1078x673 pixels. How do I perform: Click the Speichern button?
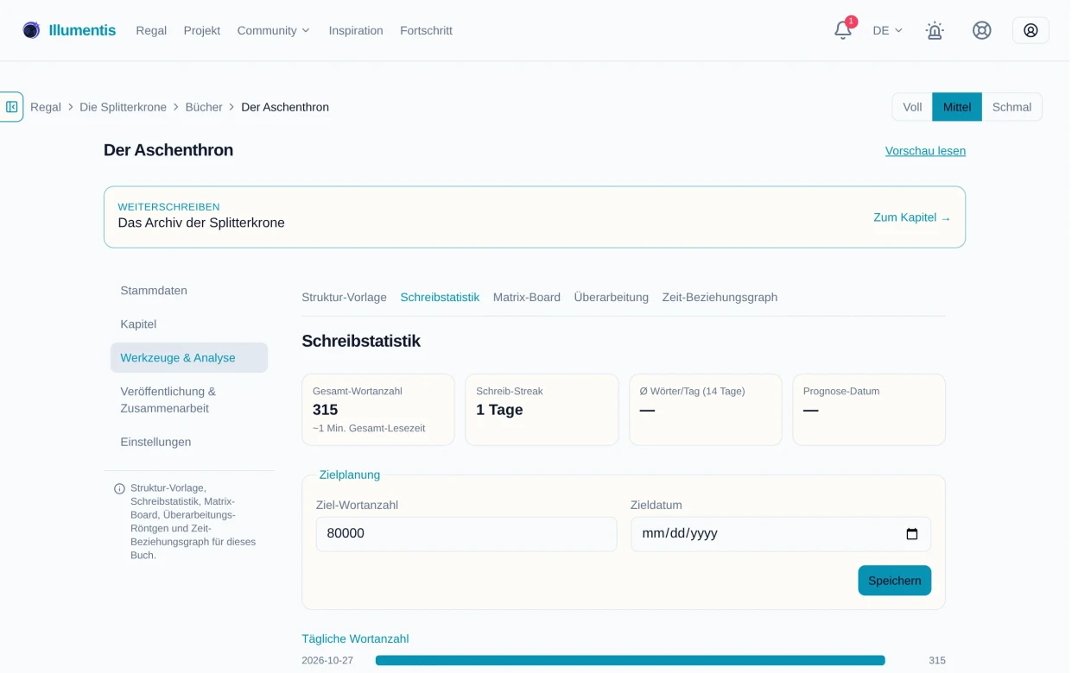(894, 581)
